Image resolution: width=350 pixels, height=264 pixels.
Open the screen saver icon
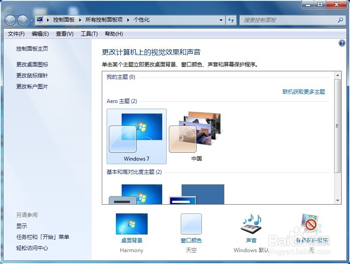pos(310,224)
